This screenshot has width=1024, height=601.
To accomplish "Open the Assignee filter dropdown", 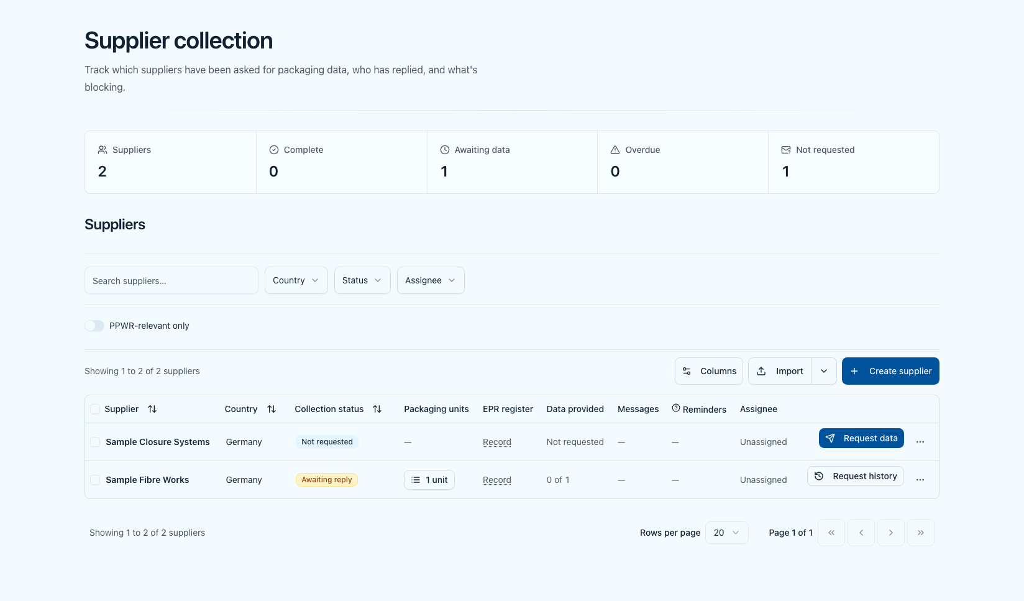I will point(431,280).
